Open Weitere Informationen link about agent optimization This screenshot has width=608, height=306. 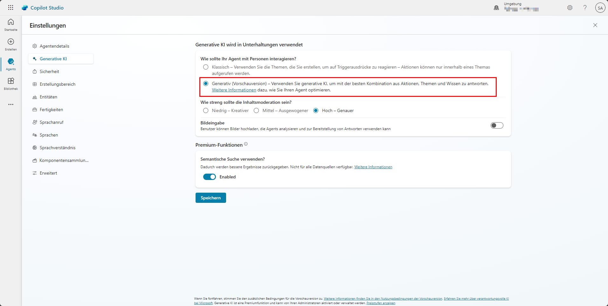(234, 90)
